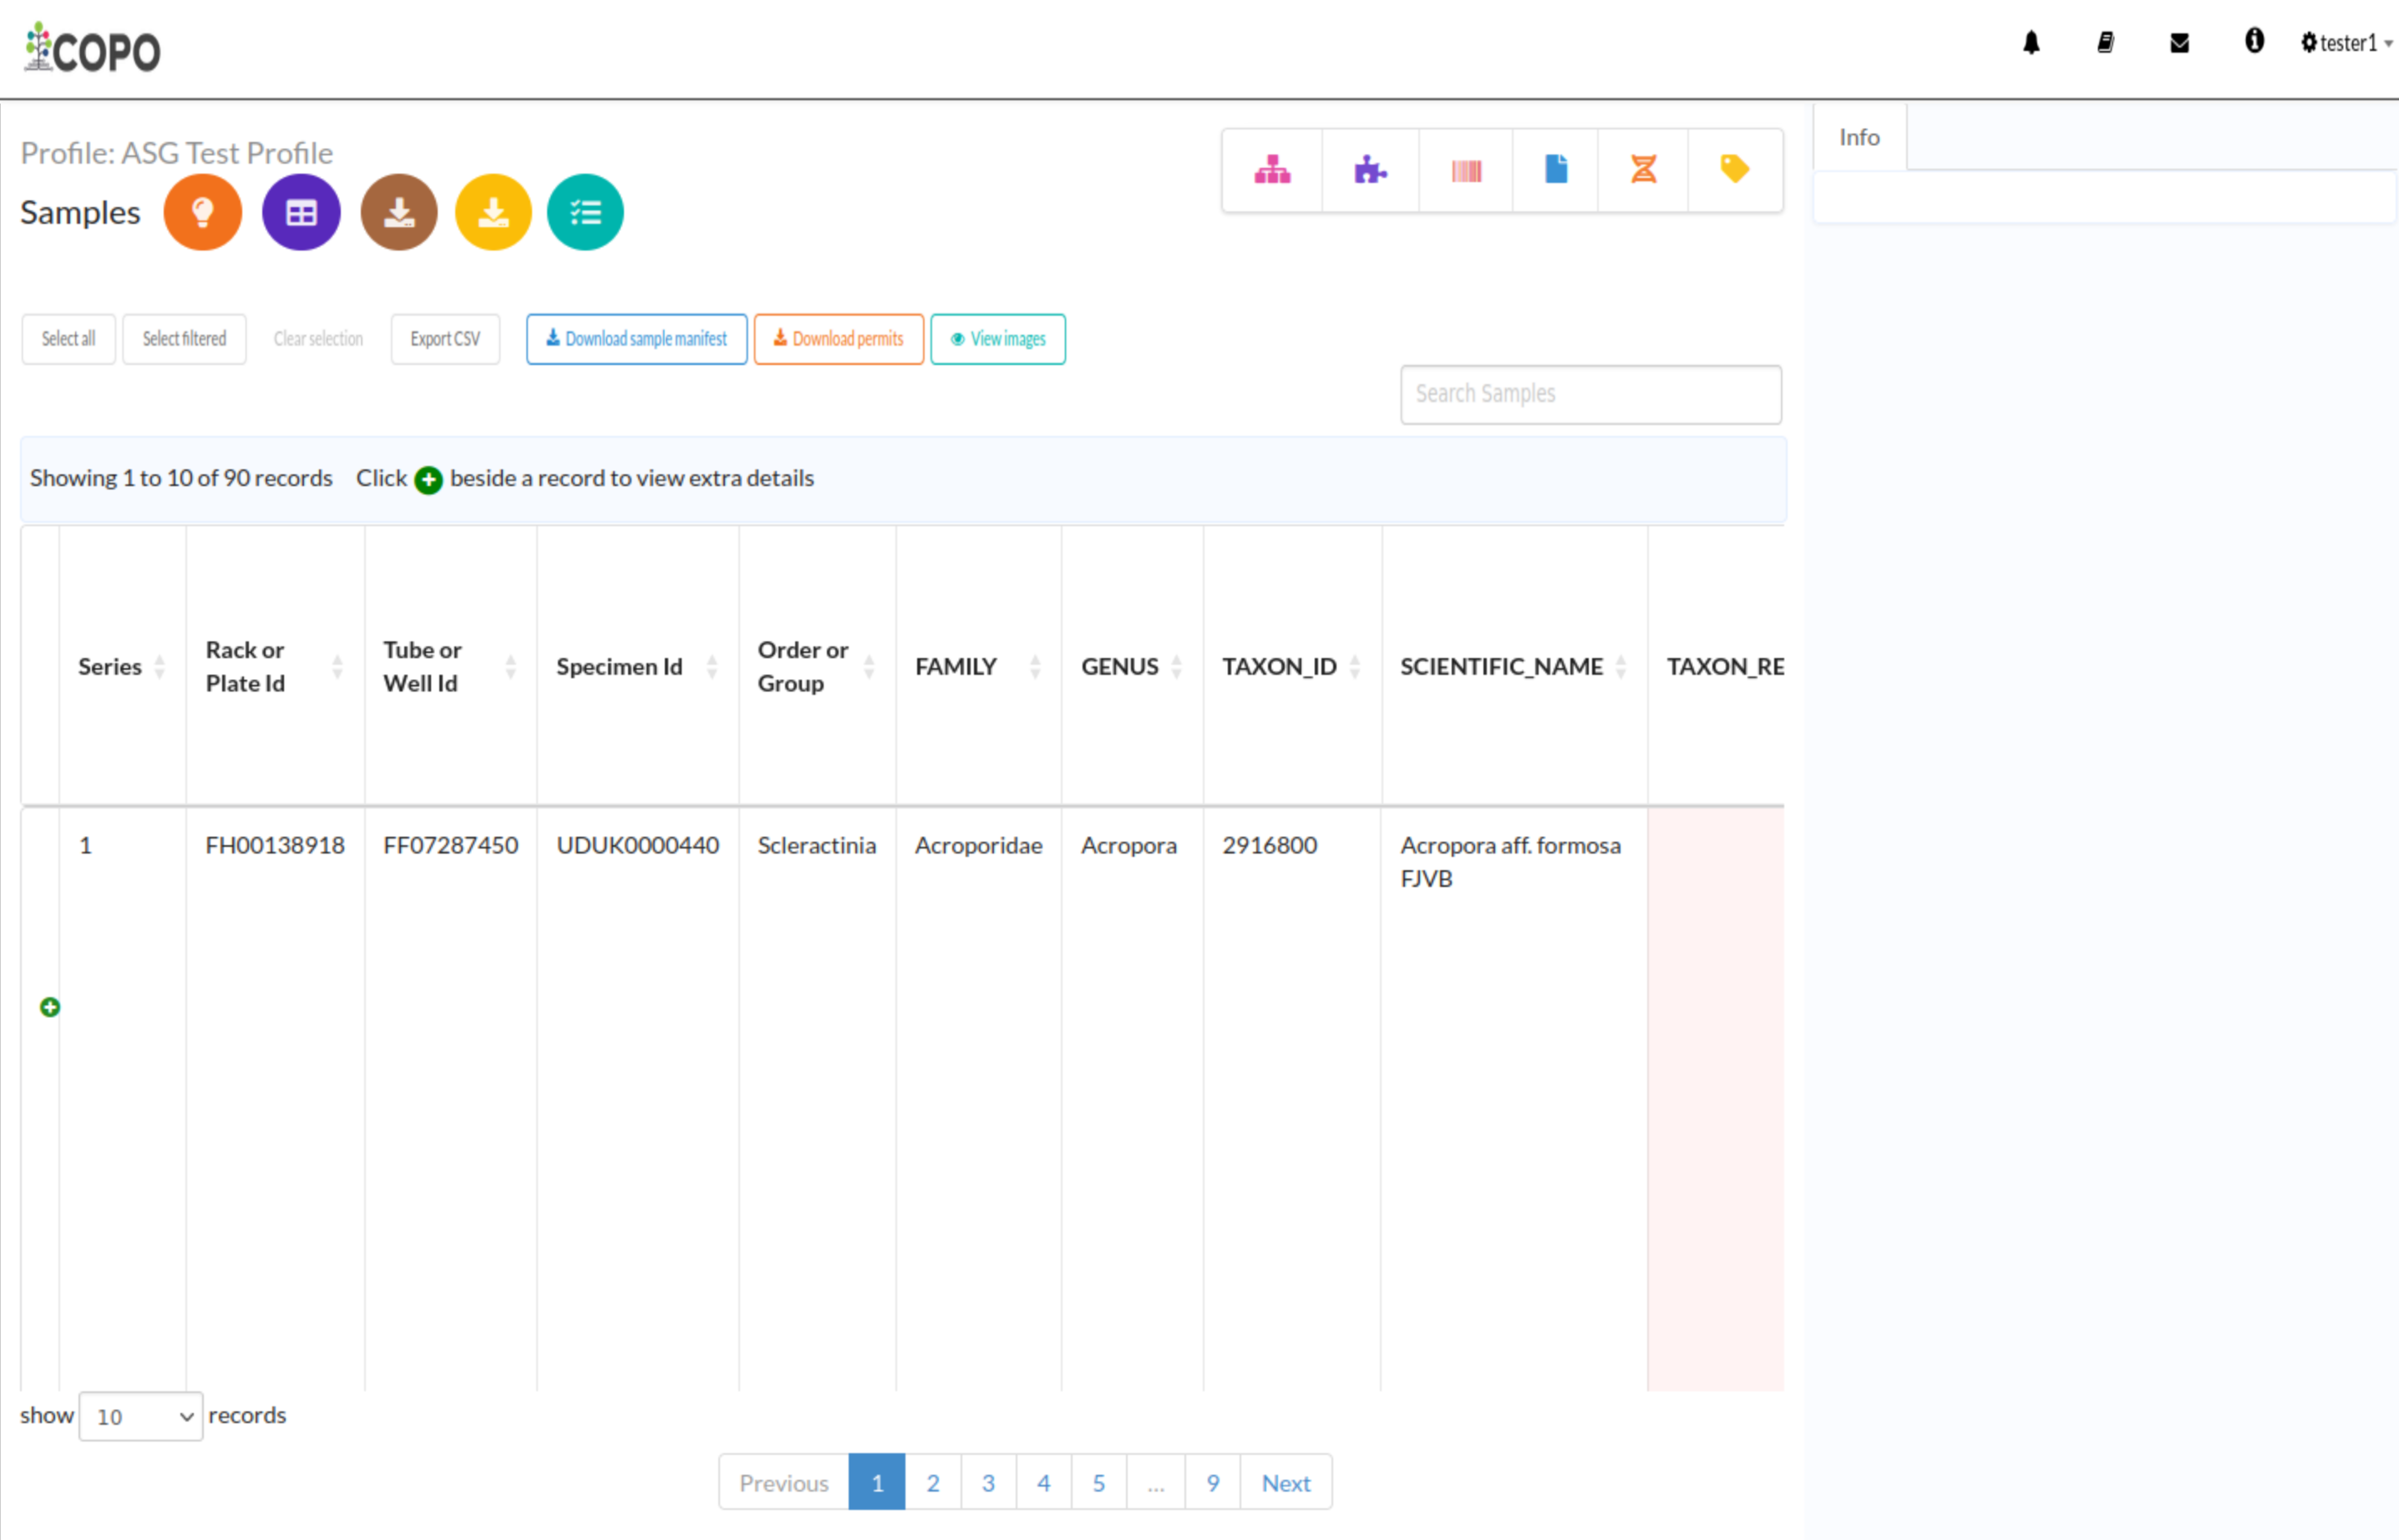Click the orange lightbulb quick tour button
This screenshot has width=2399, height=1540.
[203, 212]
